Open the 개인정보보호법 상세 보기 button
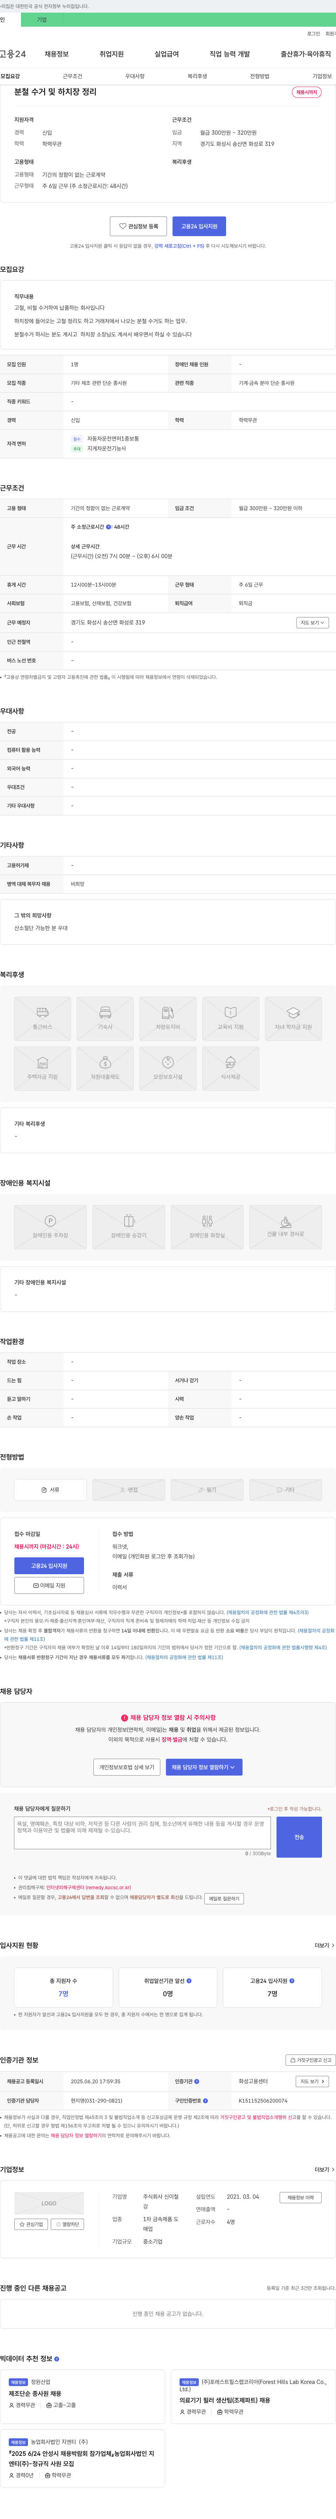The image size is (336, 2519). tap(127, 1767)
